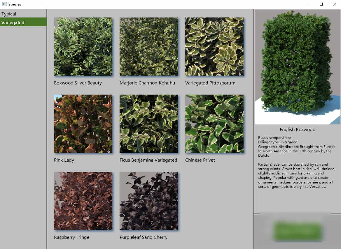Select the Boxwood Silver Beauty thumbnail image
Image resolution: width=341 pixels, height=249 pixels.
pyautogui.click(x=83, y=47)
